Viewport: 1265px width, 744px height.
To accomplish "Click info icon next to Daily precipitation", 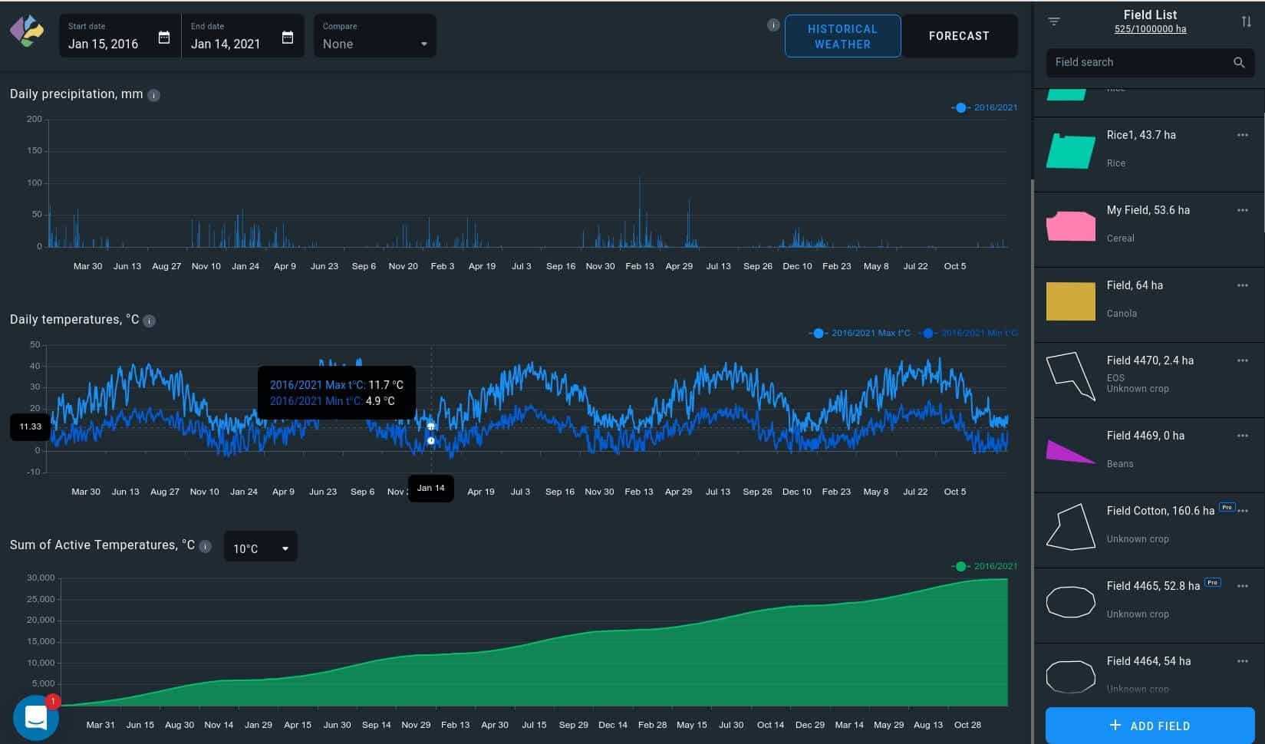I will pos(153,95).
